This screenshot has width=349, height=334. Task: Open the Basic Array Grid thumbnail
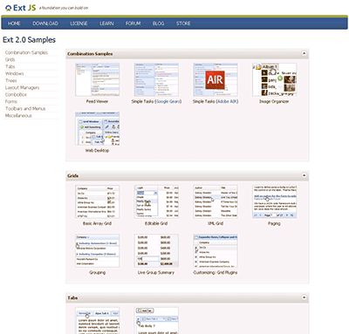click(x=97, y=201)
